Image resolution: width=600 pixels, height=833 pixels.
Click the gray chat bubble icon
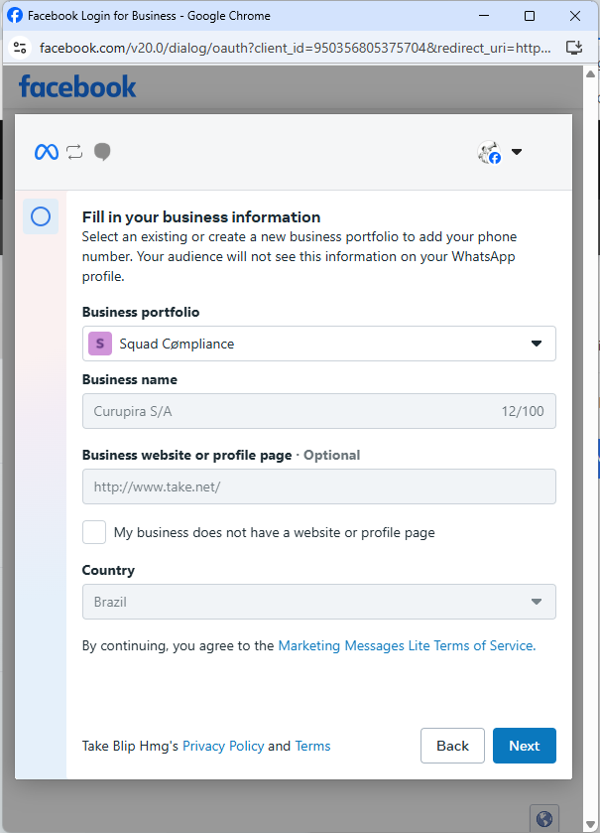pyautogui.click(x=102, y=152)
